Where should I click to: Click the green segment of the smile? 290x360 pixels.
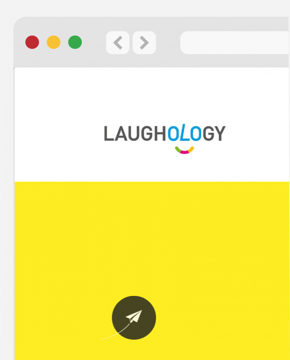[x=178, y=149]
